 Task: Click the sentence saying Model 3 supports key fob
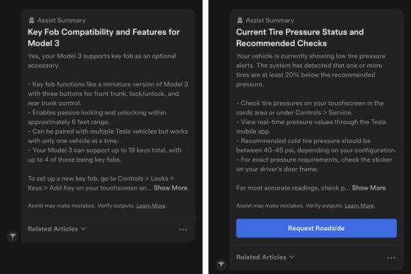(102, 60)
